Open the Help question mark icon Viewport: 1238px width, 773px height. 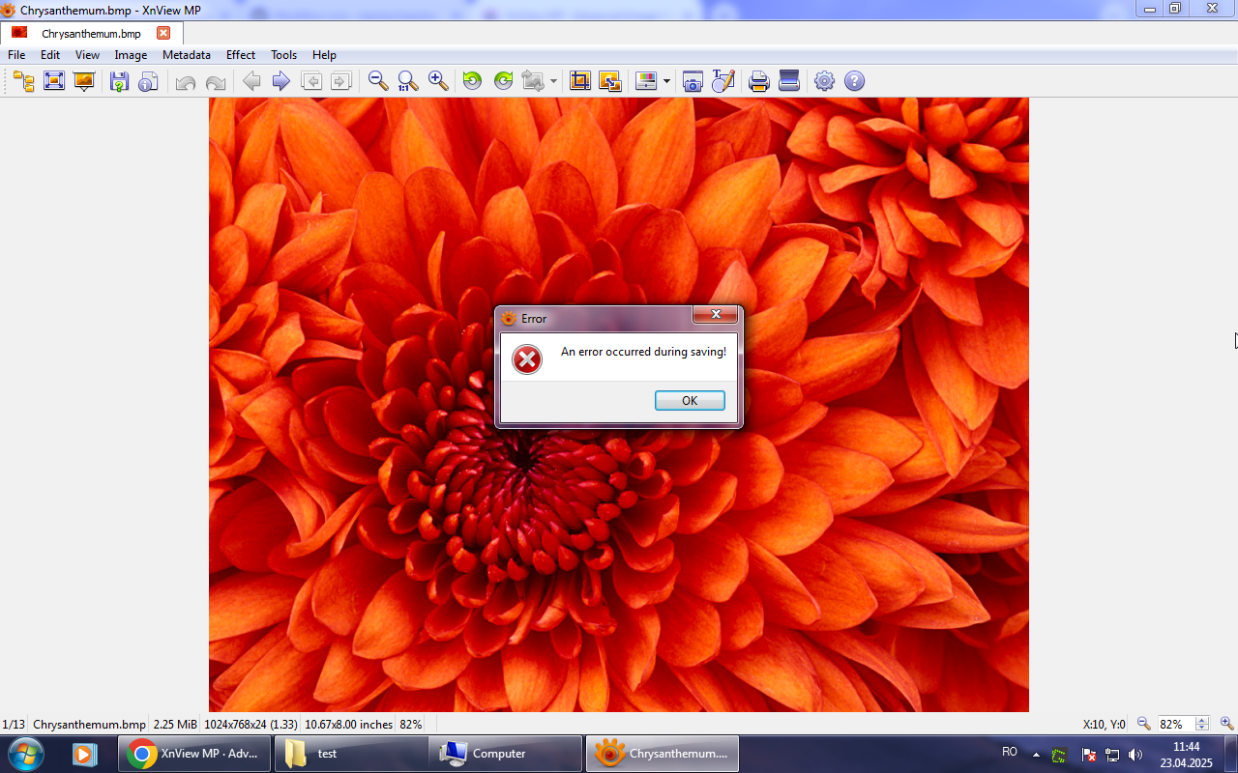(x=854, y=81)
